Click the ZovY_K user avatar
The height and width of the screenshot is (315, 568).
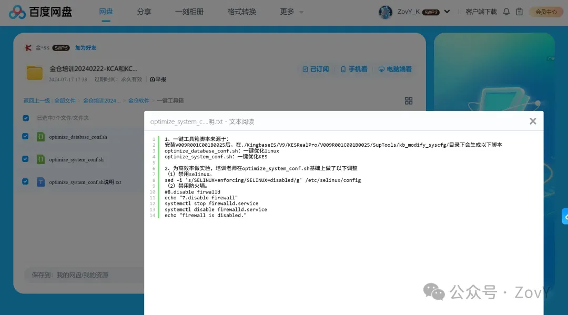(x=386, y=12)
